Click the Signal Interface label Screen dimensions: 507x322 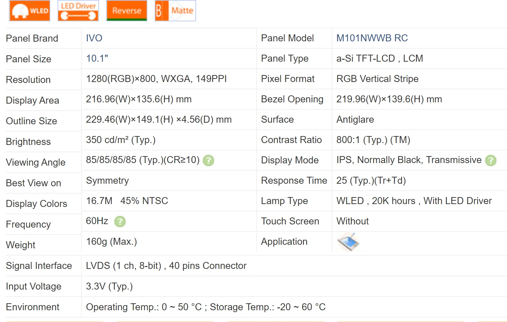coord(39,266)
